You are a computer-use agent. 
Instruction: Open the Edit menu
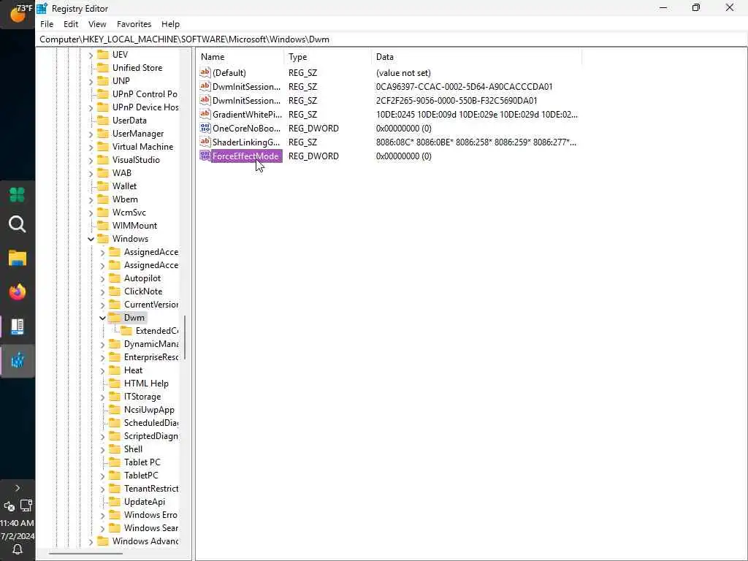[x=71, y=24]
